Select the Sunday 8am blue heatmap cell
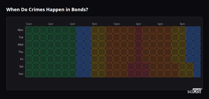 coord(87,74)
